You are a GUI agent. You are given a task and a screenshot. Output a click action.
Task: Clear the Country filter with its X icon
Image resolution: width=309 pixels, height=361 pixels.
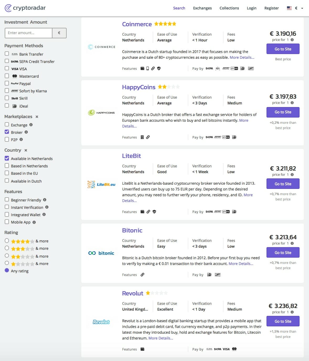point(26,150)
